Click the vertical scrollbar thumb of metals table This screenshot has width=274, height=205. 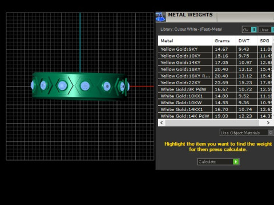coord(273,56)
